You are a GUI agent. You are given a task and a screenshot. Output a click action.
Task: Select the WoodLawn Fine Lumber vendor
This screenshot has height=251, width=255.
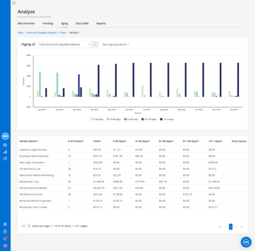click(x=33, y=207)
